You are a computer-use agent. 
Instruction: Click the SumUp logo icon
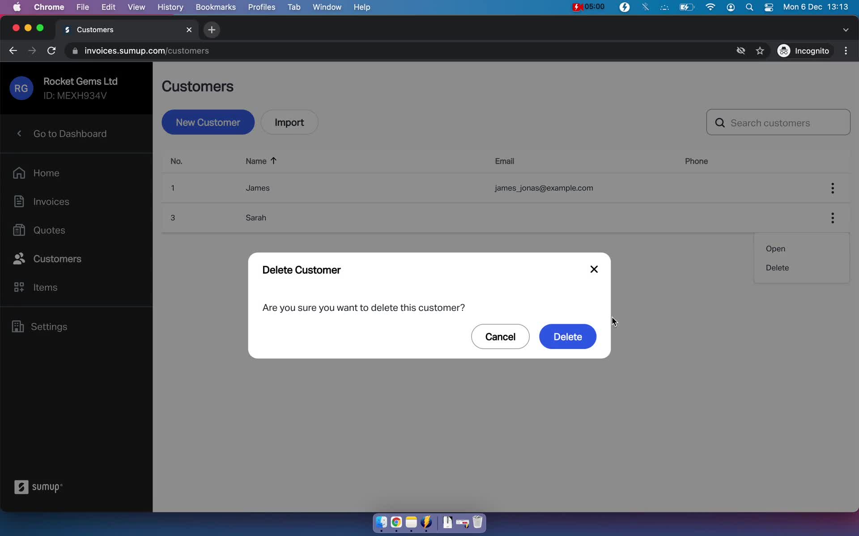(x=21, y=486)
